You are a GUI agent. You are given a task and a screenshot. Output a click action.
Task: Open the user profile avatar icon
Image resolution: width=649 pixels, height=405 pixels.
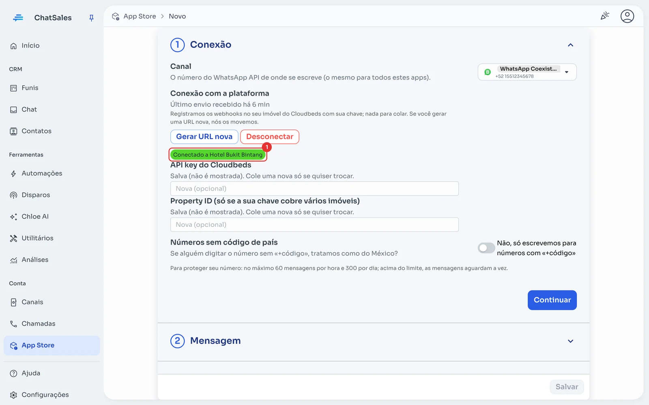627,16
